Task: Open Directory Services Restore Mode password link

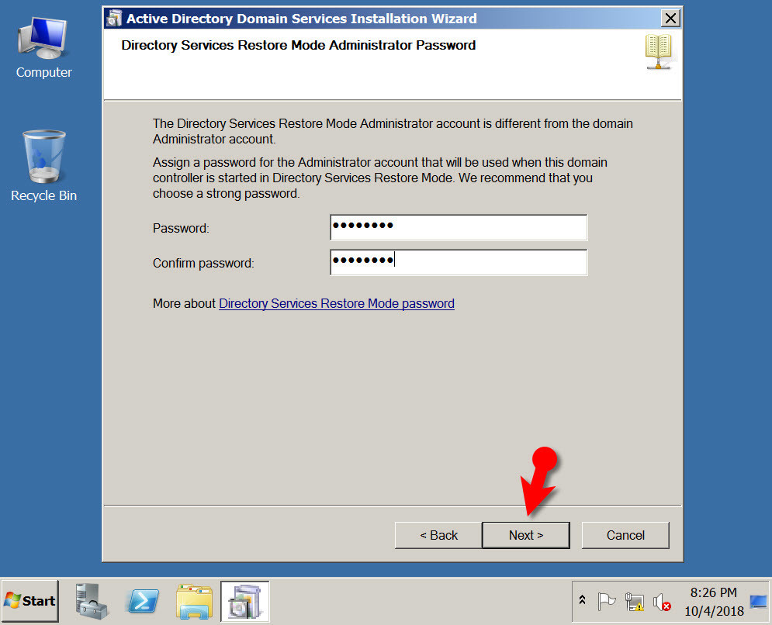Action: point(336,304)
